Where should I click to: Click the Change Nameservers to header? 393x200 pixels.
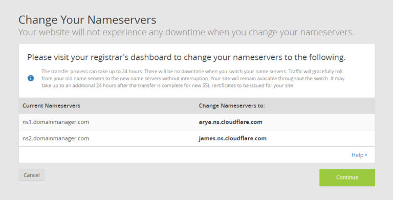232,106
